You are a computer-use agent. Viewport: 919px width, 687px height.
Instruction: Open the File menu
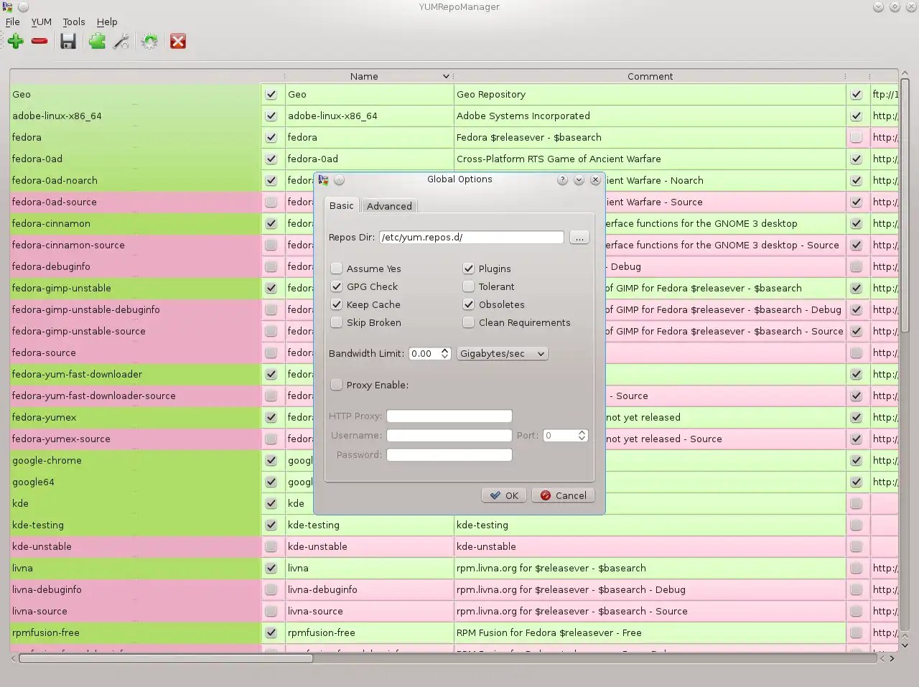tap(13, 22)
